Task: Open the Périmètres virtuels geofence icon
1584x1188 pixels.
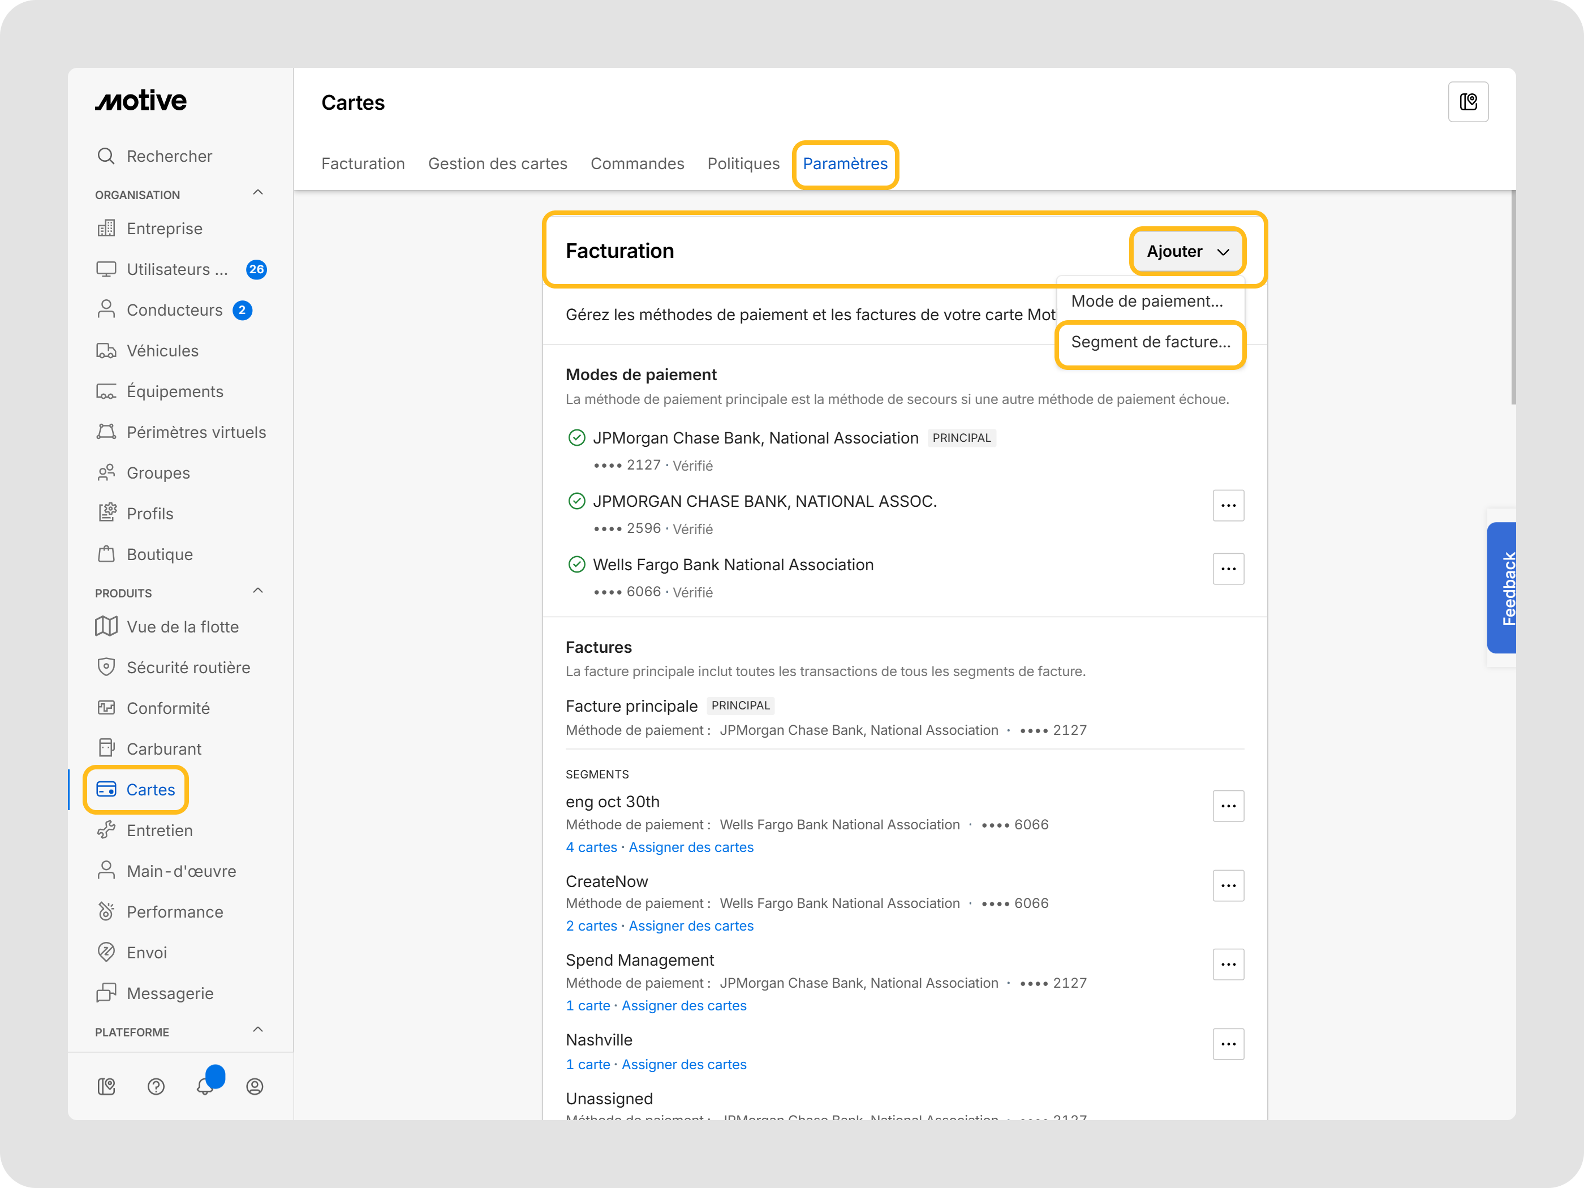Action: point(106,433)
